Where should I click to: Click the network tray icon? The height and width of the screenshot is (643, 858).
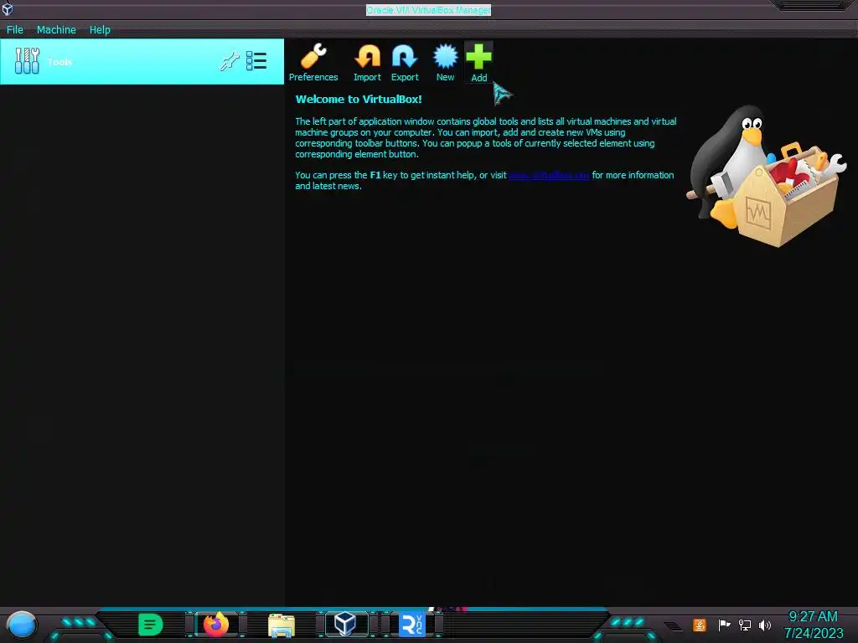744,625
